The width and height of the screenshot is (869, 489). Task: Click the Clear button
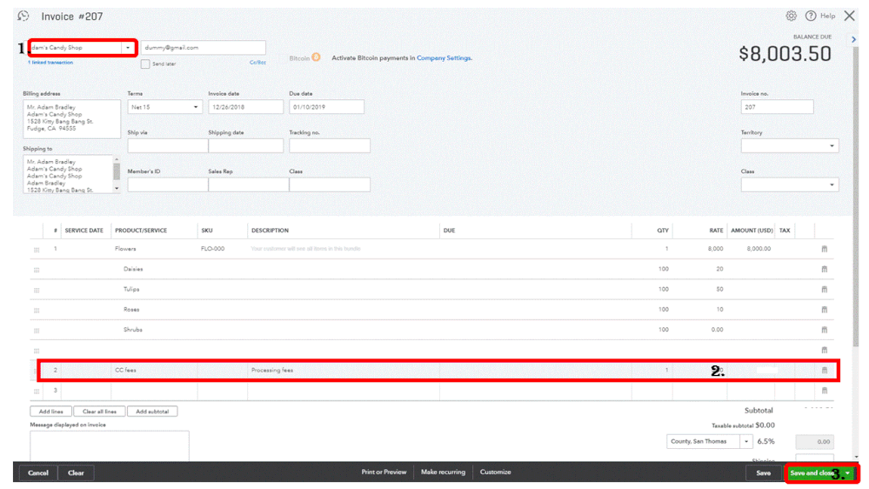(x=76, y=473)
